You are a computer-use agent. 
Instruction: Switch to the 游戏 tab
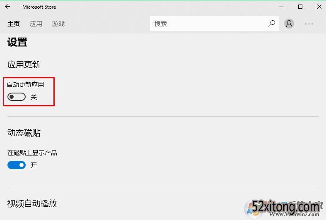pos(58,24)
